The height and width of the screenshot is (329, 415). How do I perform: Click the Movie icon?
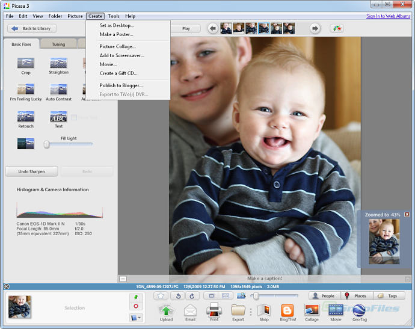point(336,310)
